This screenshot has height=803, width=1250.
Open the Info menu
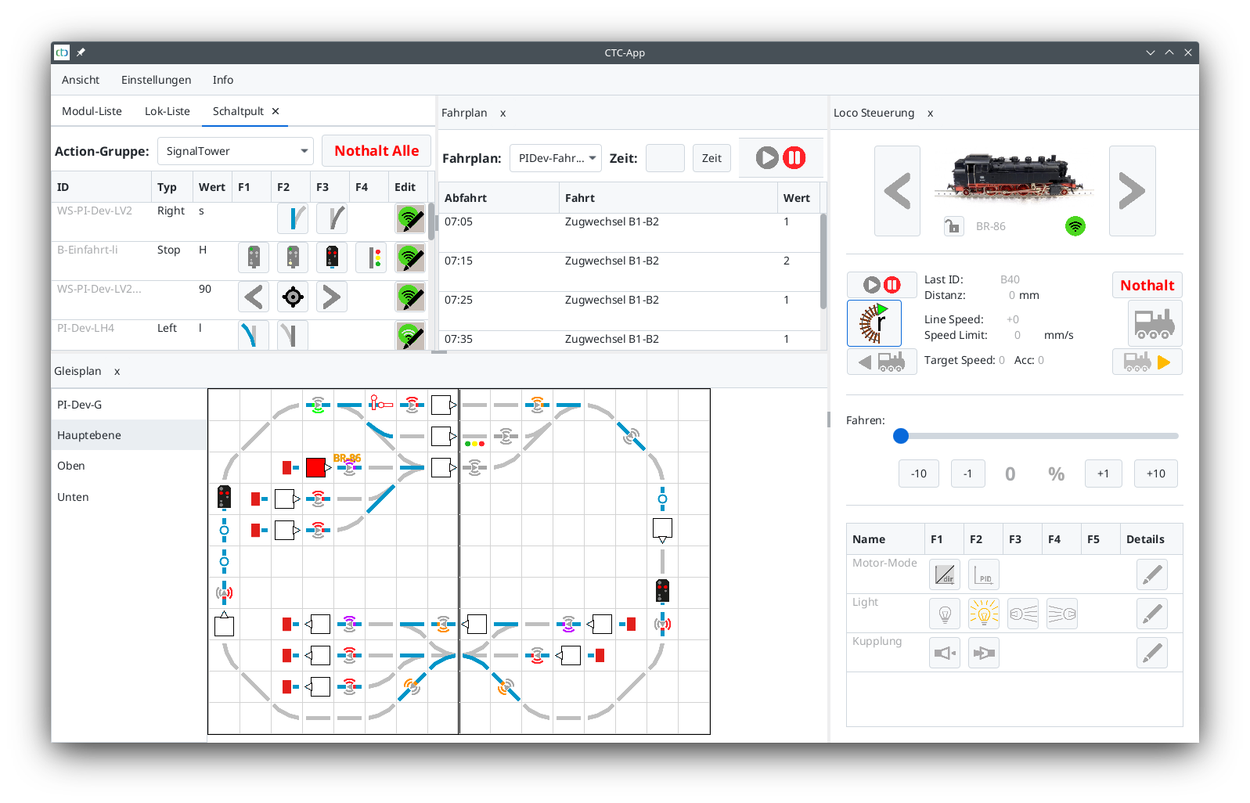click(x=223, y=80)
